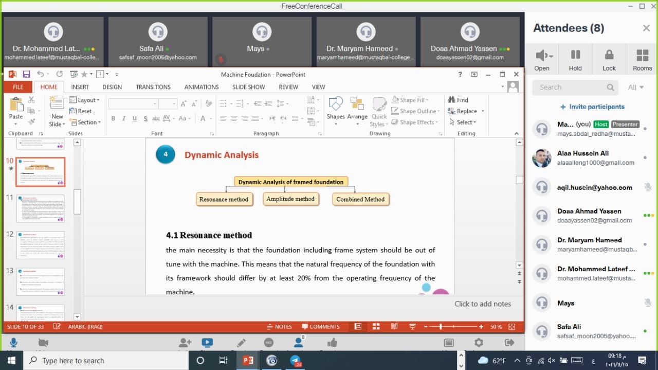
Task: Click the zoom slider in PowerPoint status bar
Action: [x=441, y=327]
